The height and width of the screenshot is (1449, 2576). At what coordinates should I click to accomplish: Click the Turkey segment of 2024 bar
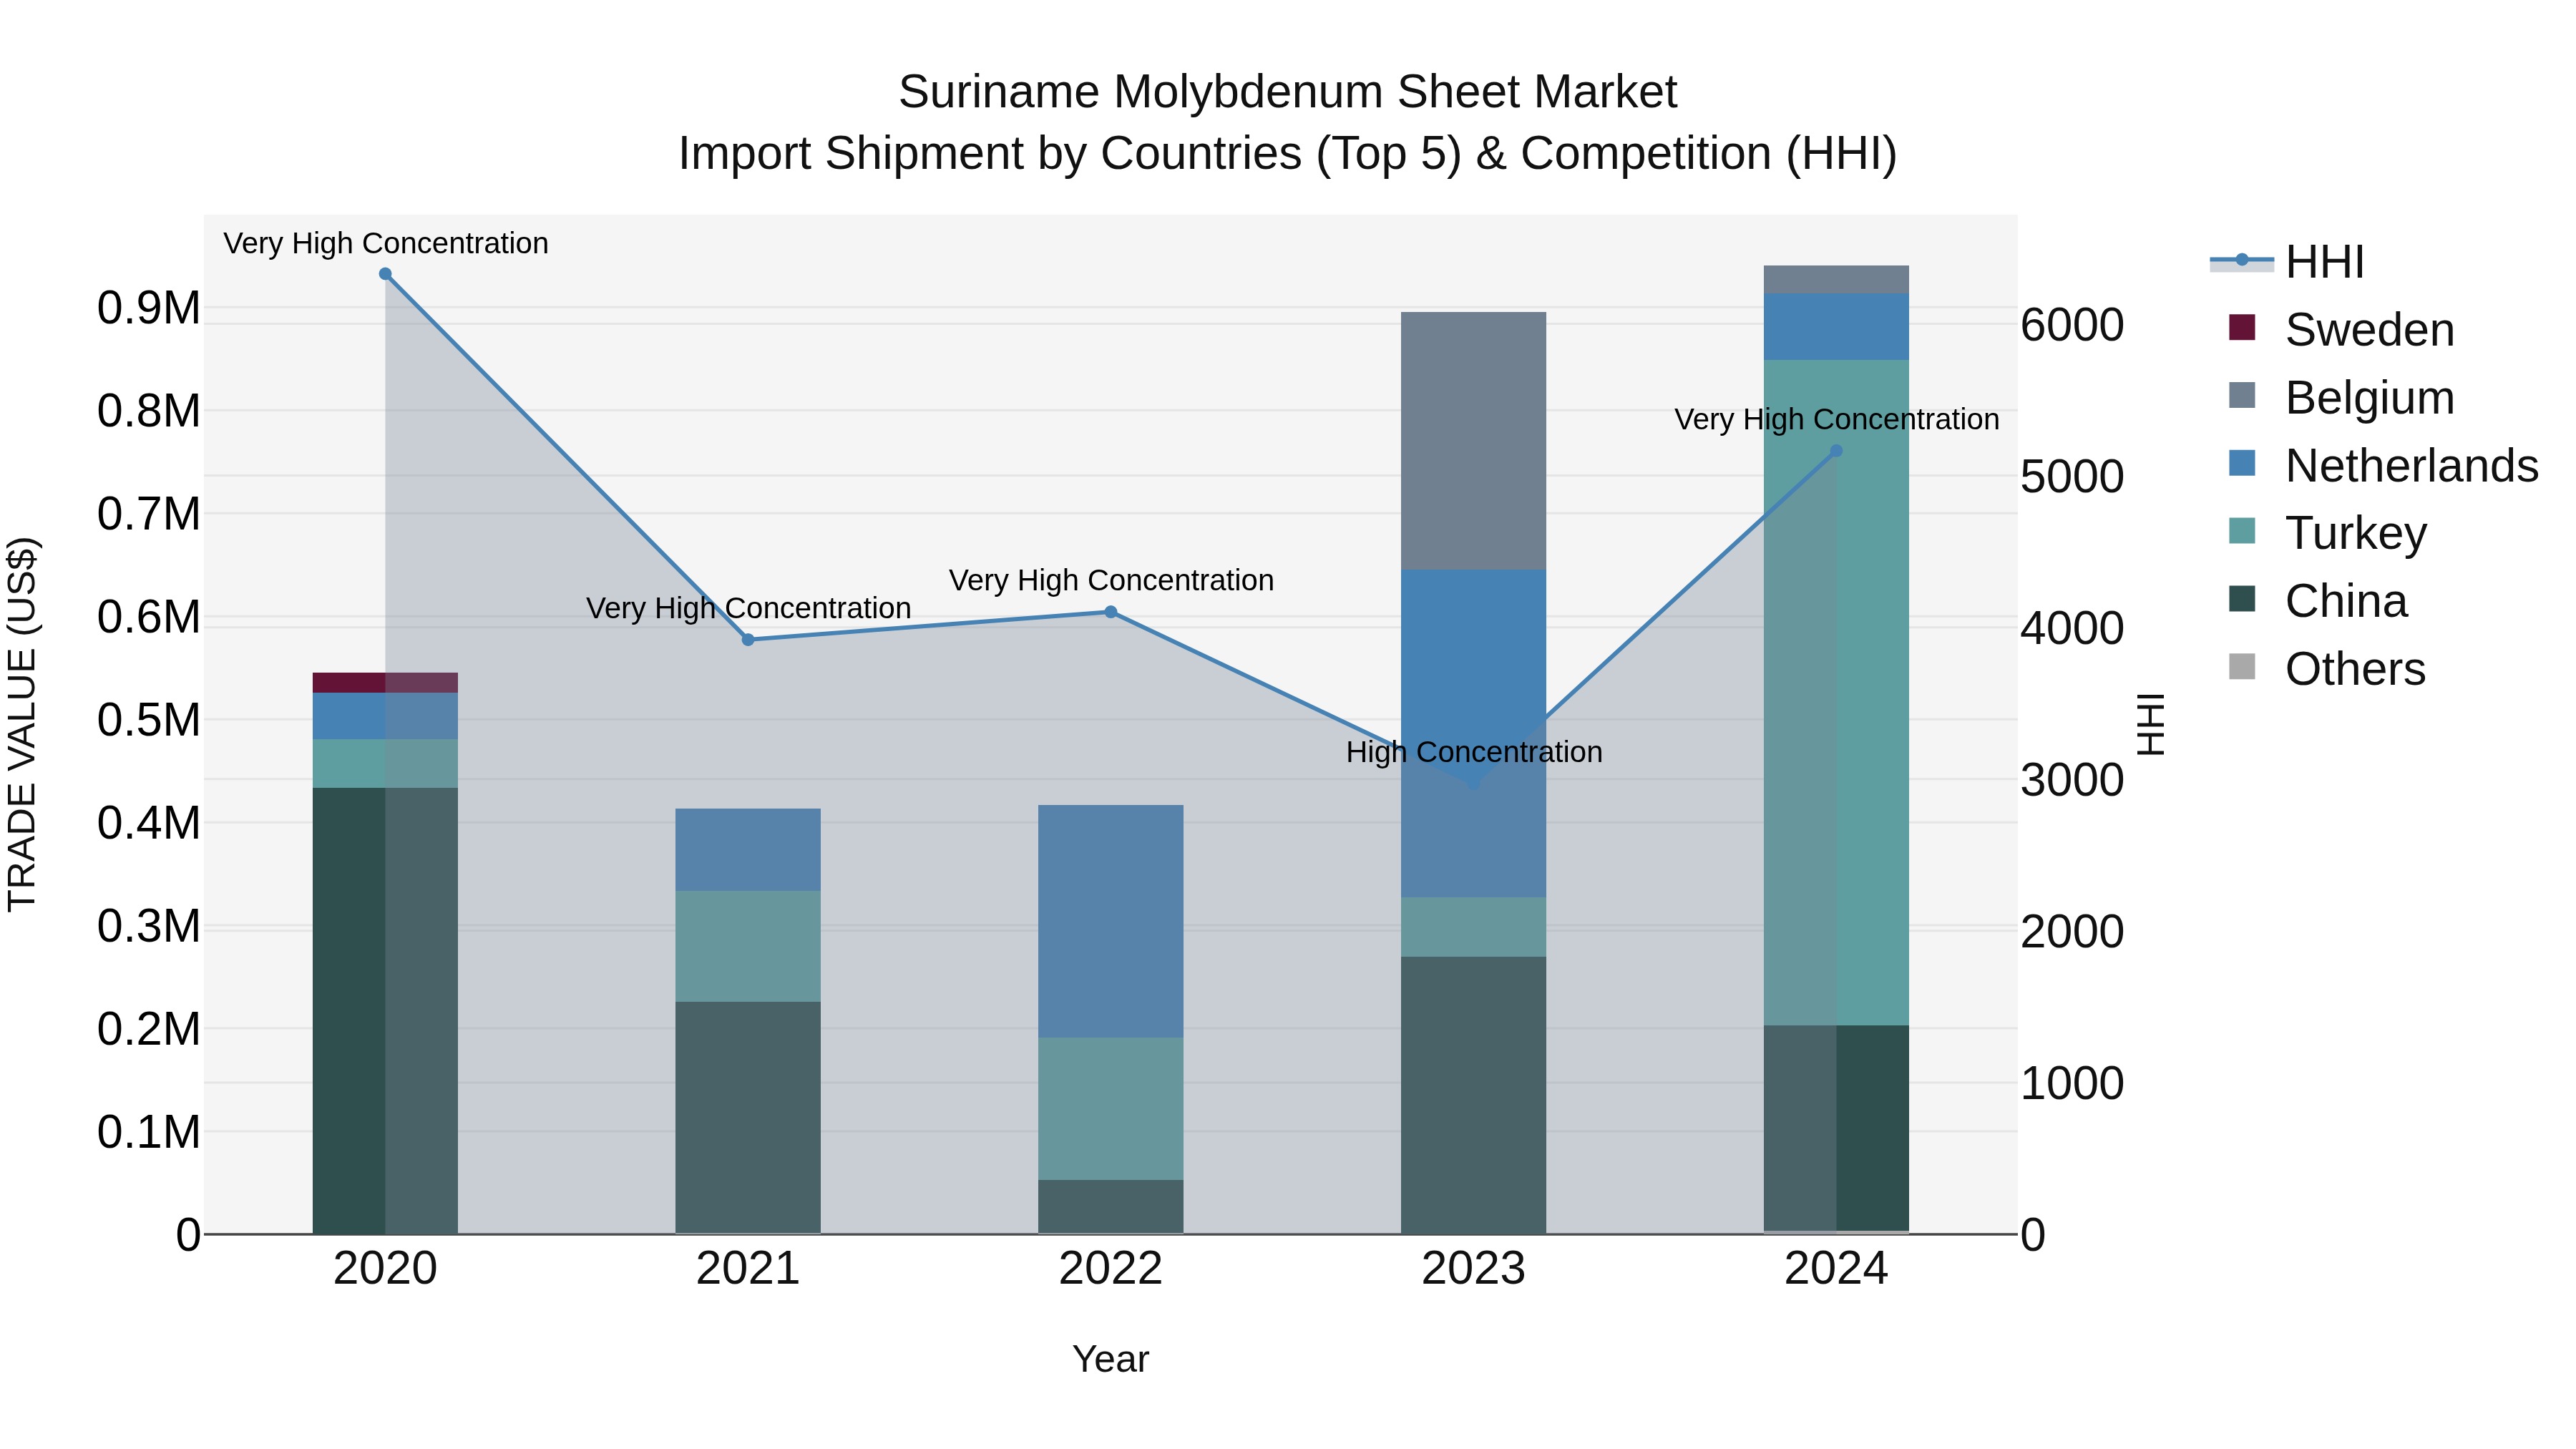[x=1836, y=693]
